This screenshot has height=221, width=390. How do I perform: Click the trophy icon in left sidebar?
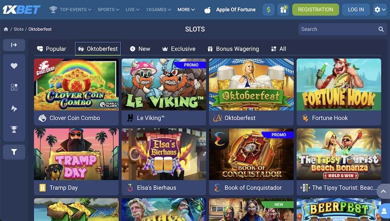coord(14,129)
